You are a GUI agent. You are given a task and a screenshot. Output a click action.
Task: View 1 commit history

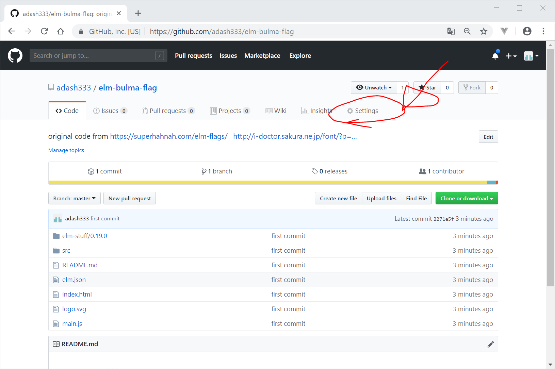(x=104, y=171)
